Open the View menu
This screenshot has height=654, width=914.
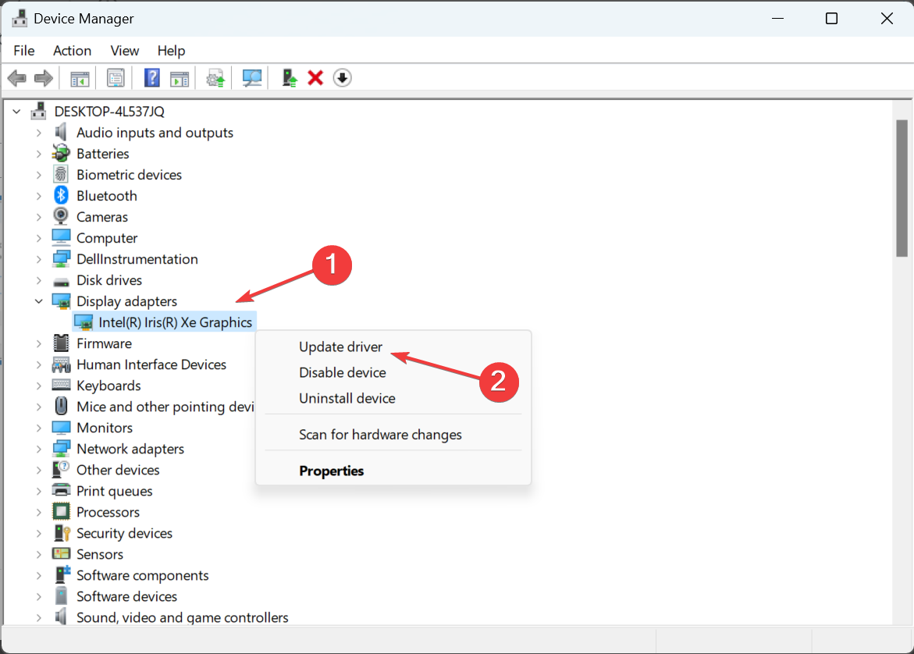click(x=125, y=51)
